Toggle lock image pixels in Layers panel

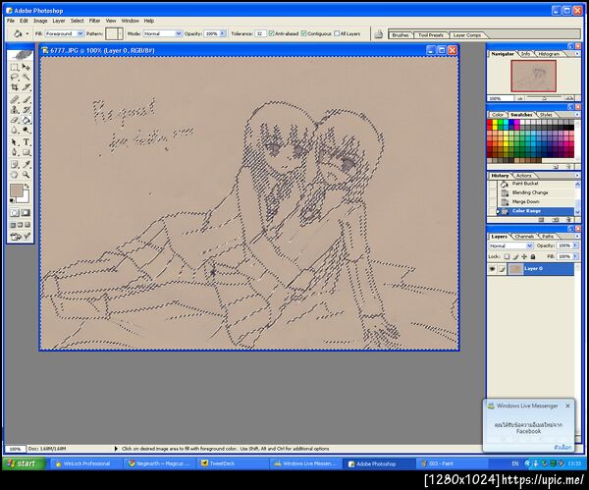tap(515, 257)
